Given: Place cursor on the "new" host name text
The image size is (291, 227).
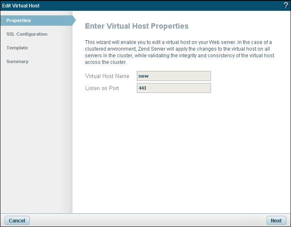Looking at the screenshot, I should coord(143,76).
